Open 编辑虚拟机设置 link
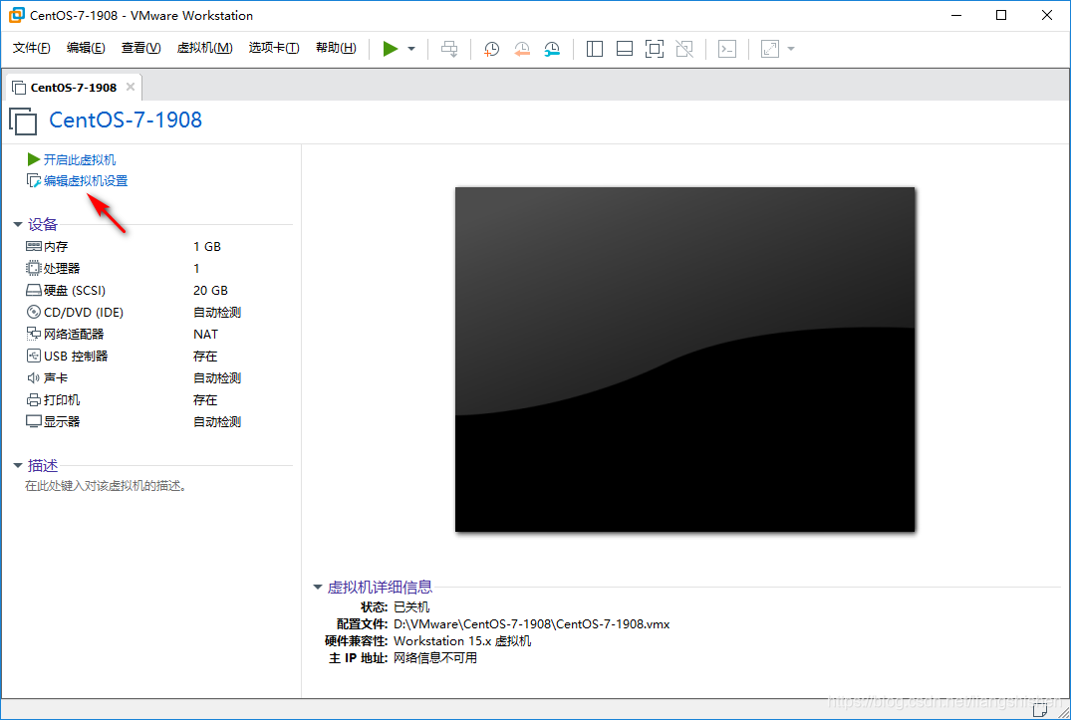 (84, 180)
